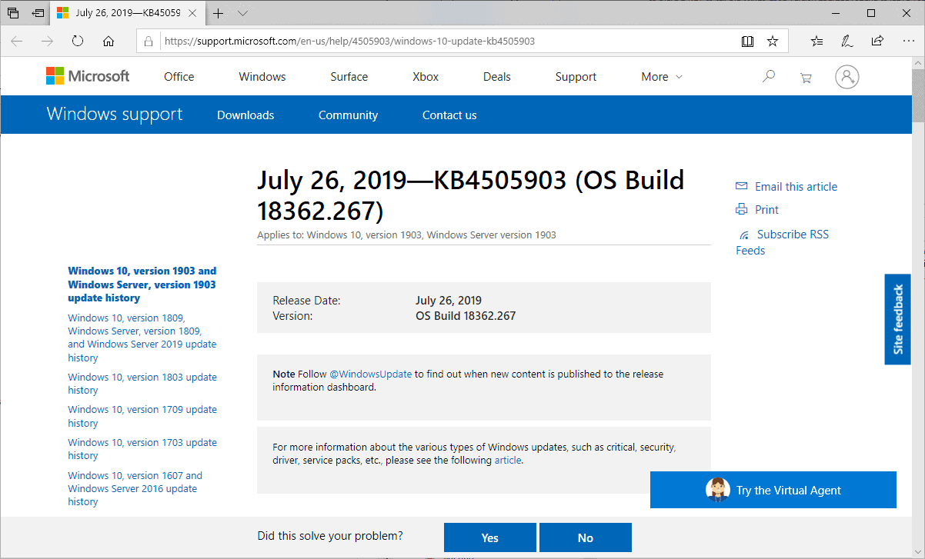
Task: Open the Community menu item
Action: (348, 115)
